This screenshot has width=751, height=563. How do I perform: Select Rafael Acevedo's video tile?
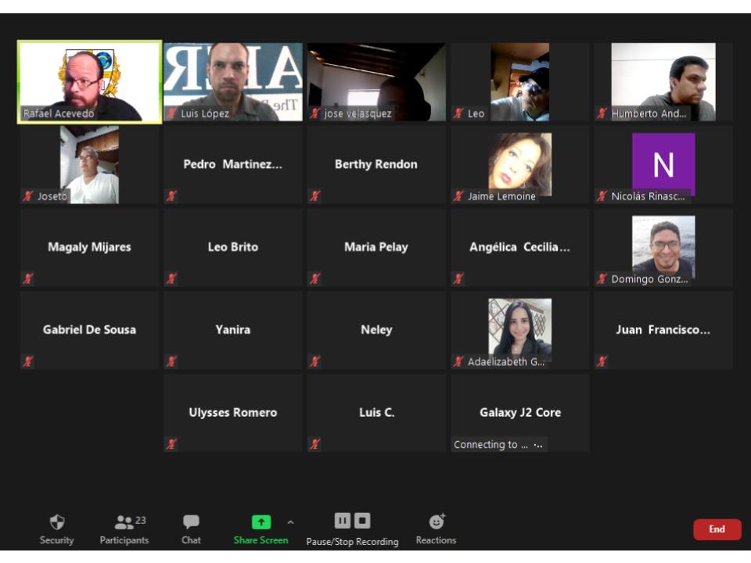coord(90,81)
